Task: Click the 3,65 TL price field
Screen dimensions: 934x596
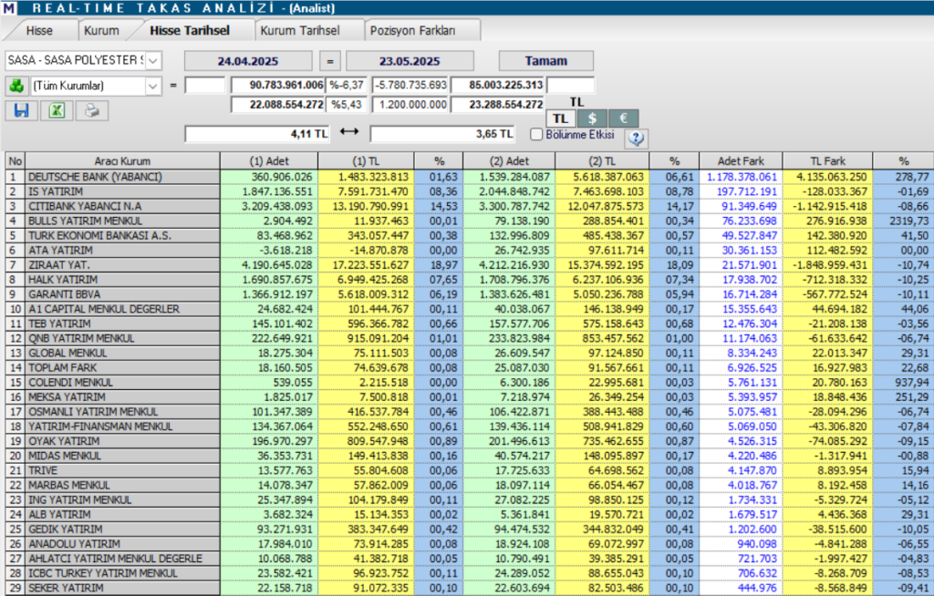Action: 442,134
